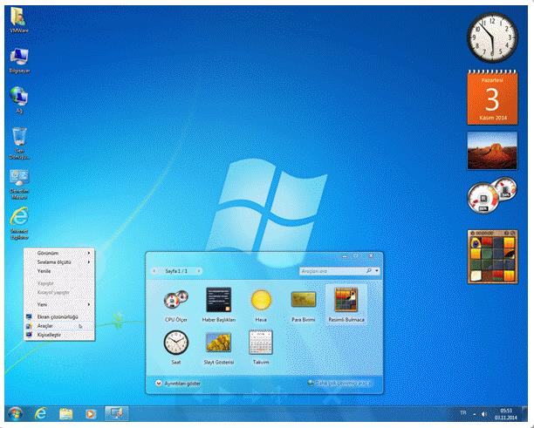Image resolution: width=534 pixels, height=428 pixels.
Task: Click the Windows Start button
Action: pos(14,413)
